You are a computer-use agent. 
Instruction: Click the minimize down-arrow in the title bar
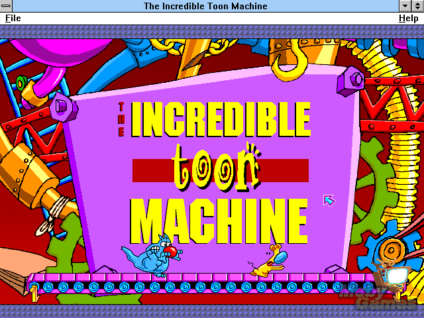[x=405, y=6]
